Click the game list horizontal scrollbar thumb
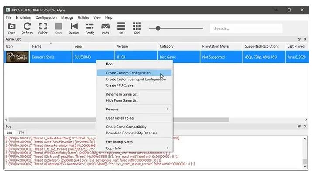The height and width of the screenshot is (179, 312). click(119, 120)
